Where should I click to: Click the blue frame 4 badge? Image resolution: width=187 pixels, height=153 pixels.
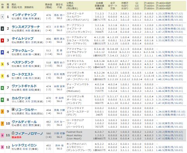pos(2,52)
